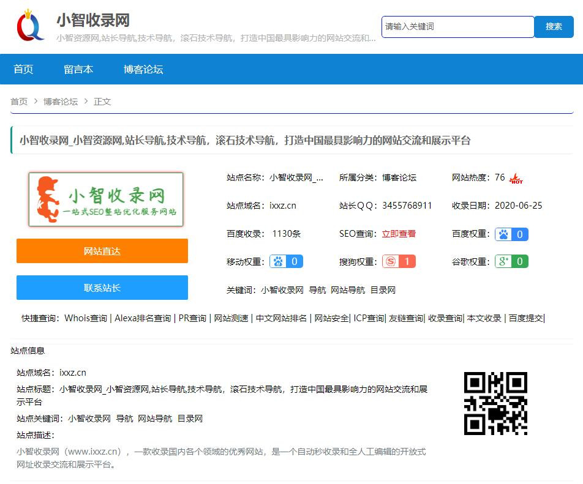Viewport: 583px width, 484px height.
Task: Open the 首页 navigation menu item
Action: pyautogui.click(x=23, y=69)
